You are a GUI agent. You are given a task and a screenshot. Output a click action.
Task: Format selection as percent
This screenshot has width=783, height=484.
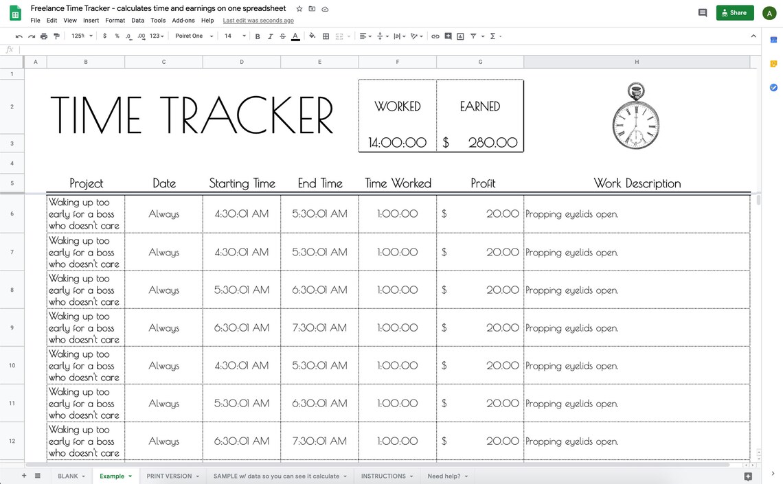[x=116, y=36]
